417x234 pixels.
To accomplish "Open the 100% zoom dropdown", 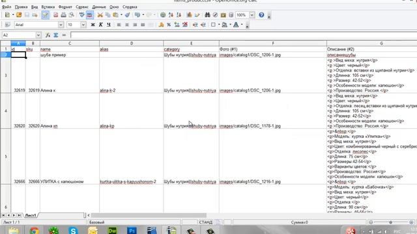I will tap(252, 15).
